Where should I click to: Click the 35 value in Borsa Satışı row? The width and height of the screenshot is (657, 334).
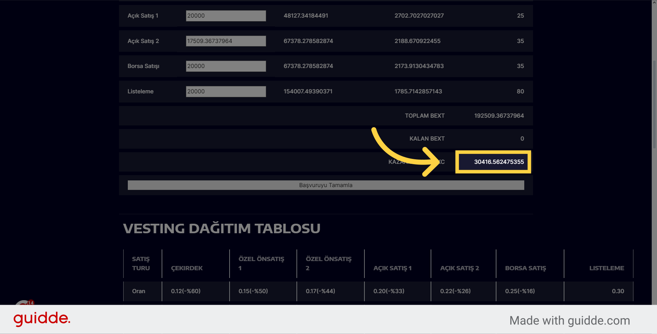(520, 66)
